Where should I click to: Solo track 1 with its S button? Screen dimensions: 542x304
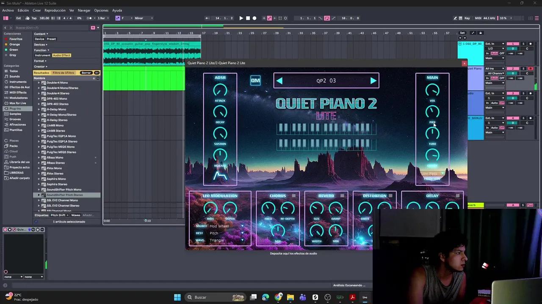(523, 44)
